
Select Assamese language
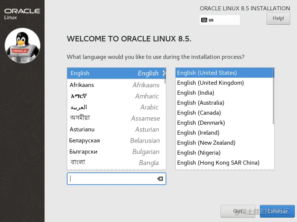(x=117, y=118)
